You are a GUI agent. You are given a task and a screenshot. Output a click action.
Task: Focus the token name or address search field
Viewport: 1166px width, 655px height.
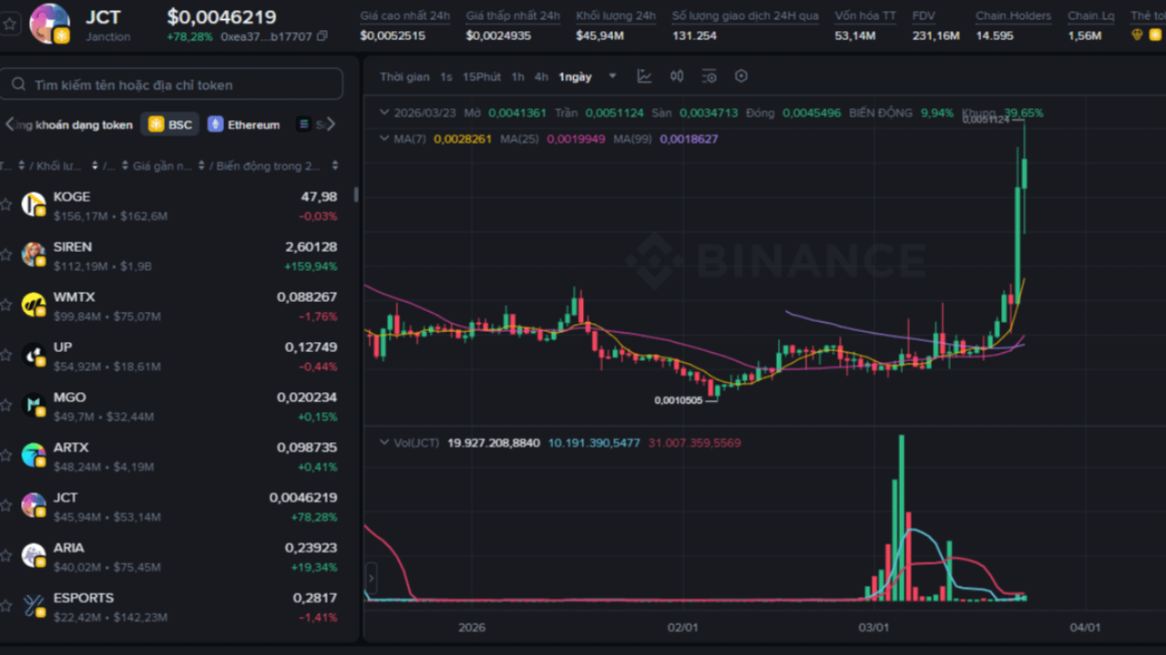pos(172,85)
